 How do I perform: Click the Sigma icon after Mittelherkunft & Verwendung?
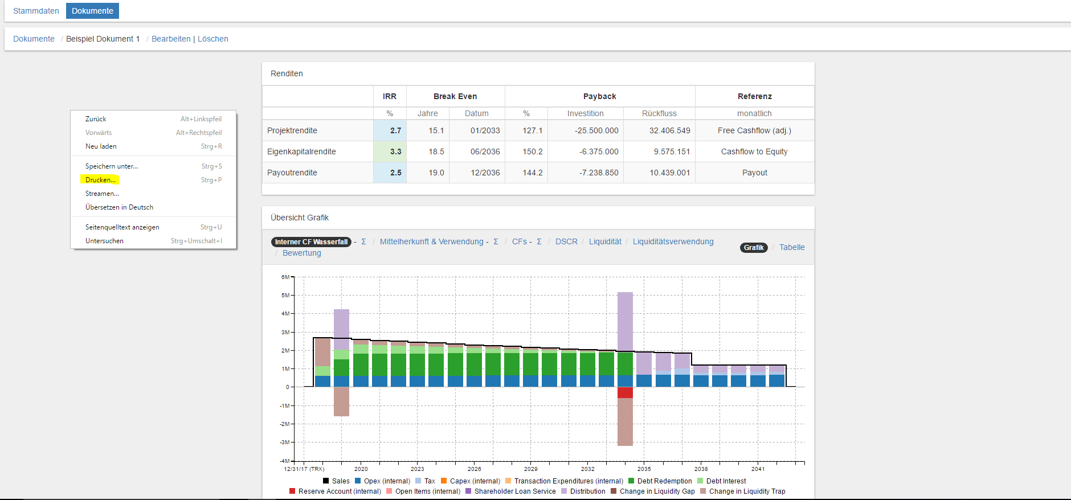[496, 241]
